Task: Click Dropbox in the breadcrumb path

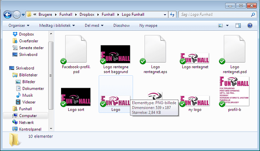Action: coord(87,15)
